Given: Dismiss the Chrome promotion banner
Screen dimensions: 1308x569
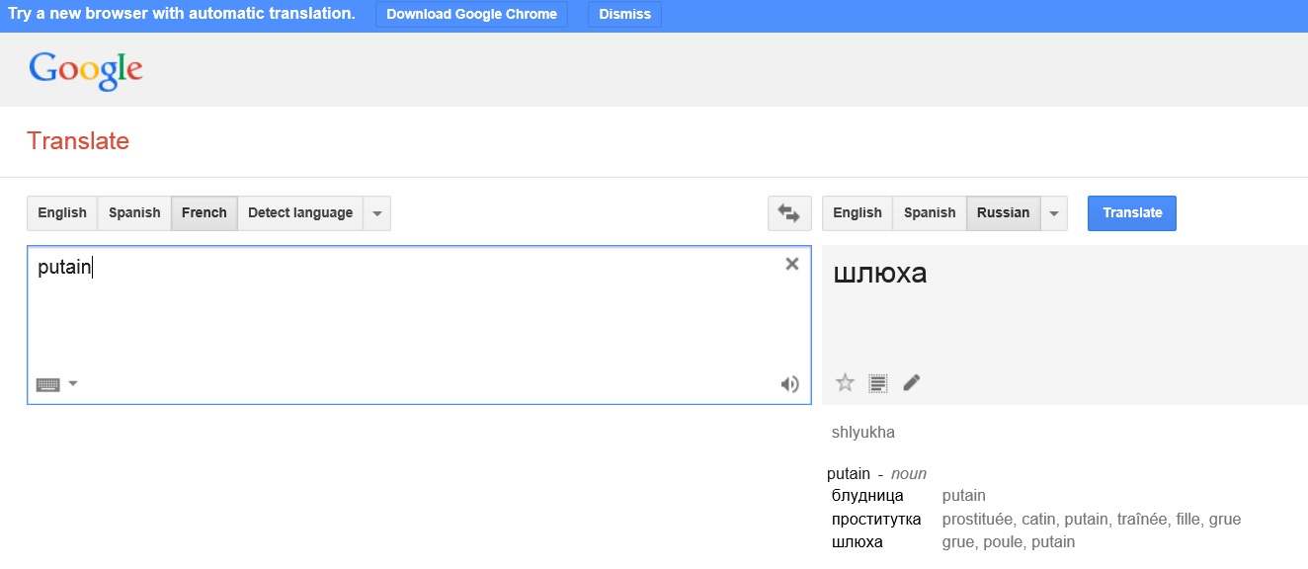Looking at the screenshot, I should tap(624, 15).
